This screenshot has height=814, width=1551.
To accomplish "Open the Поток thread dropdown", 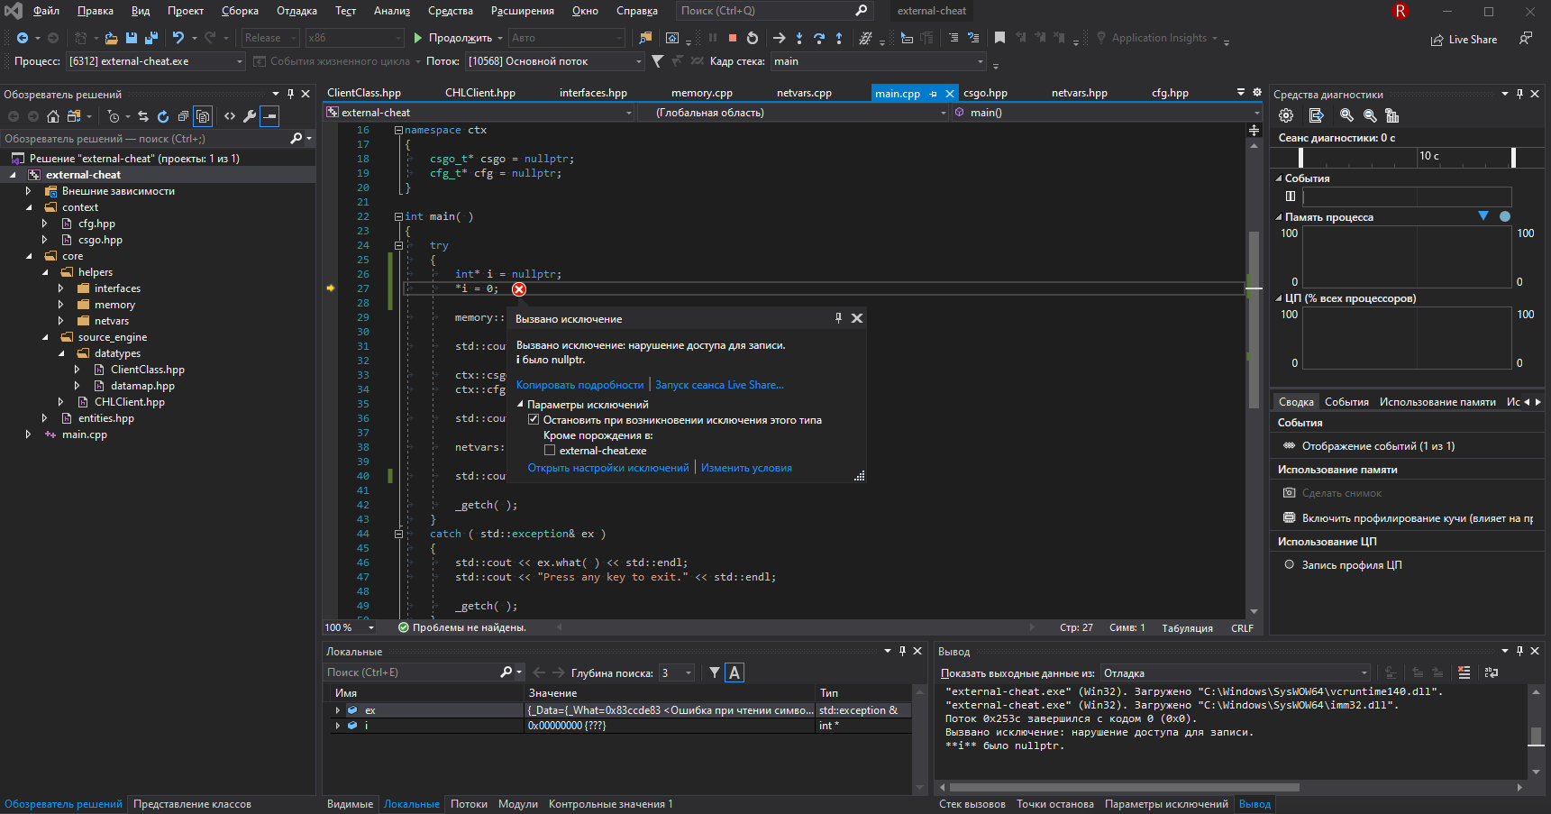I will (554, 61).
